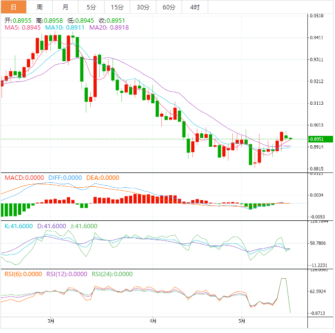
Task: Click the RSI(6) indicator label
Action: [24, 274]
